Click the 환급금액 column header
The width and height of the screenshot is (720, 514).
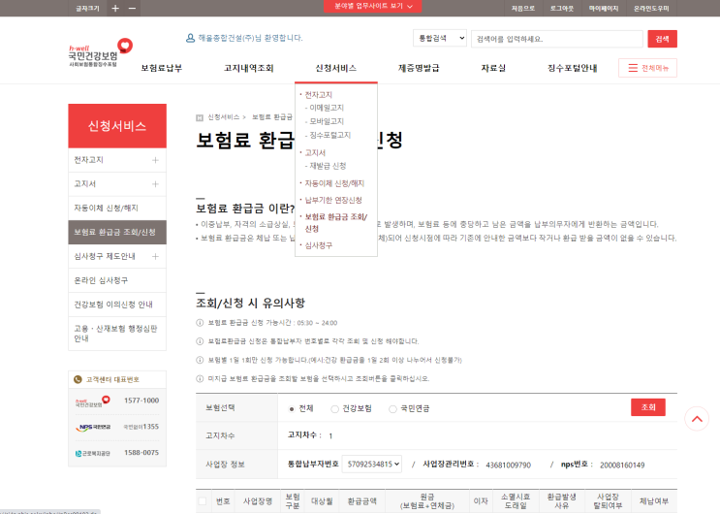[x=362, y=501]
